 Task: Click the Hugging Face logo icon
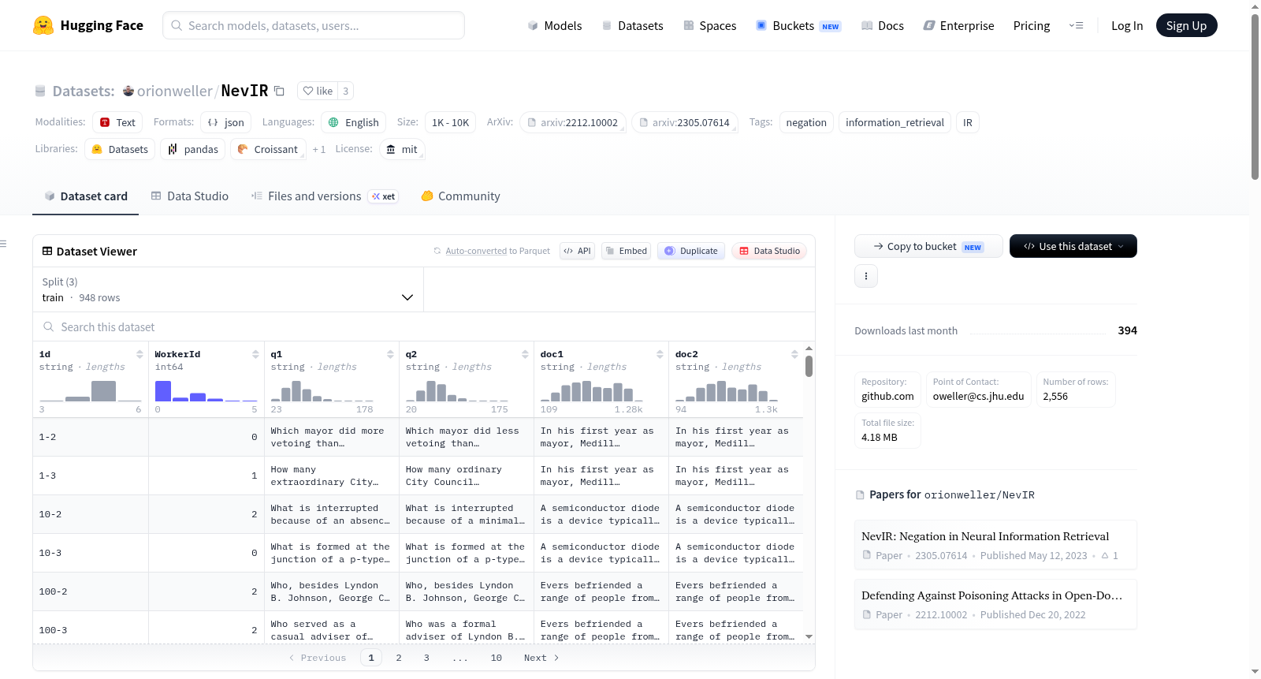[43, 25]
